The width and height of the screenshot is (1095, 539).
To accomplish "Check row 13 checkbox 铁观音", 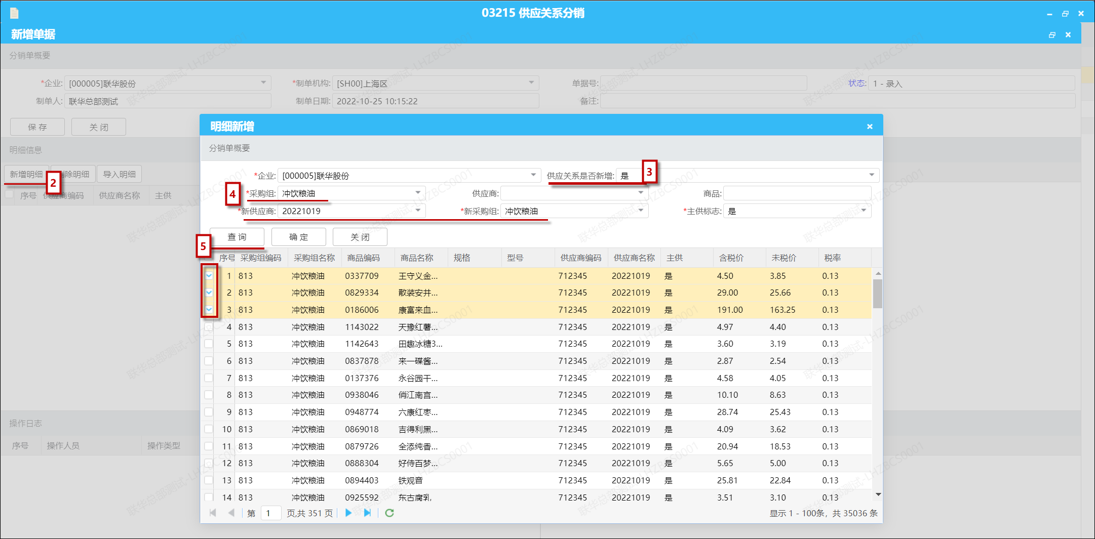I will 209,480.
